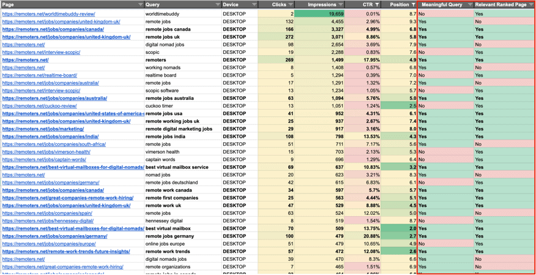Image resolution: width=536 pixels, height=275 pixels.
Task: Open the Page column filter icon
Action: [x=140, y=5]
